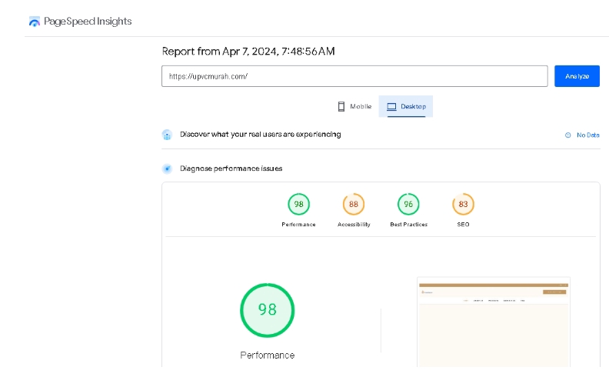609x387 pixels.
Task: Click the Diagnose performance issues heading
Action: 231,168
